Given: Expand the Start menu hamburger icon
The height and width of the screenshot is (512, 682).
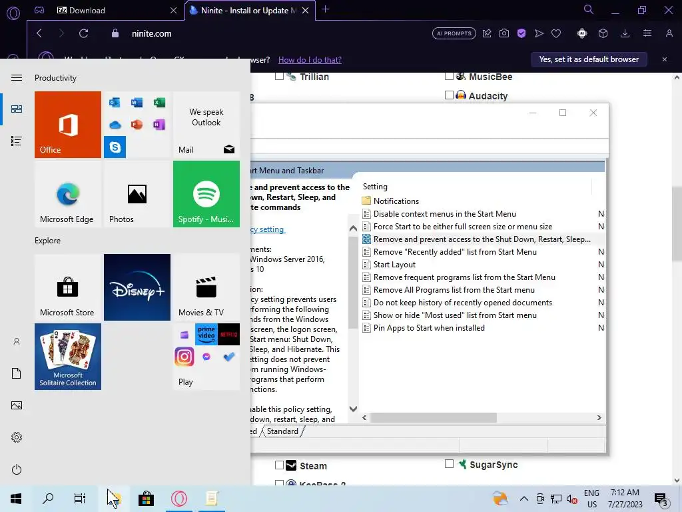Looking at the screenshot, I should point(17,77).
